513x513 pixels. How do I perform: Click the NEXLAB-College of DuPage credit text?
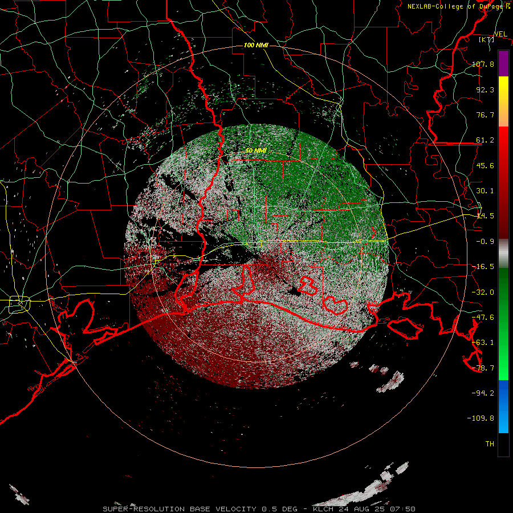point(459,6)
